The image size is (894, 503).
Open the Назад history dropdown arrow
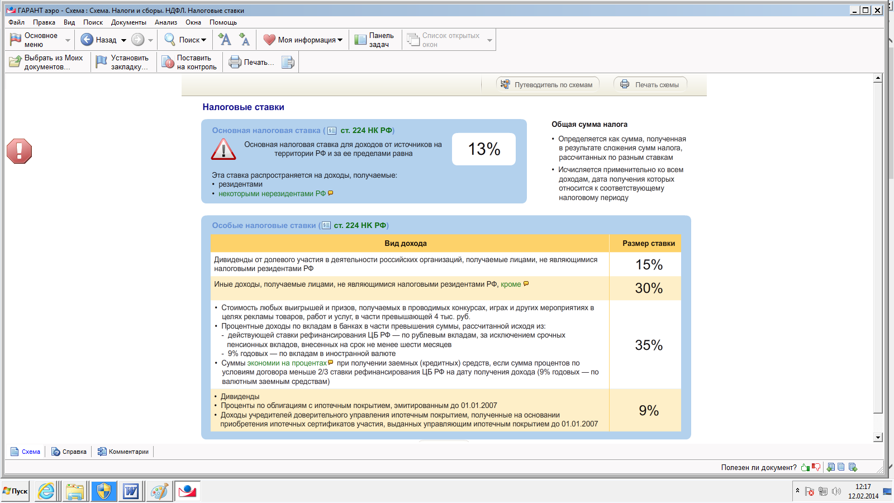pos(123,40)
